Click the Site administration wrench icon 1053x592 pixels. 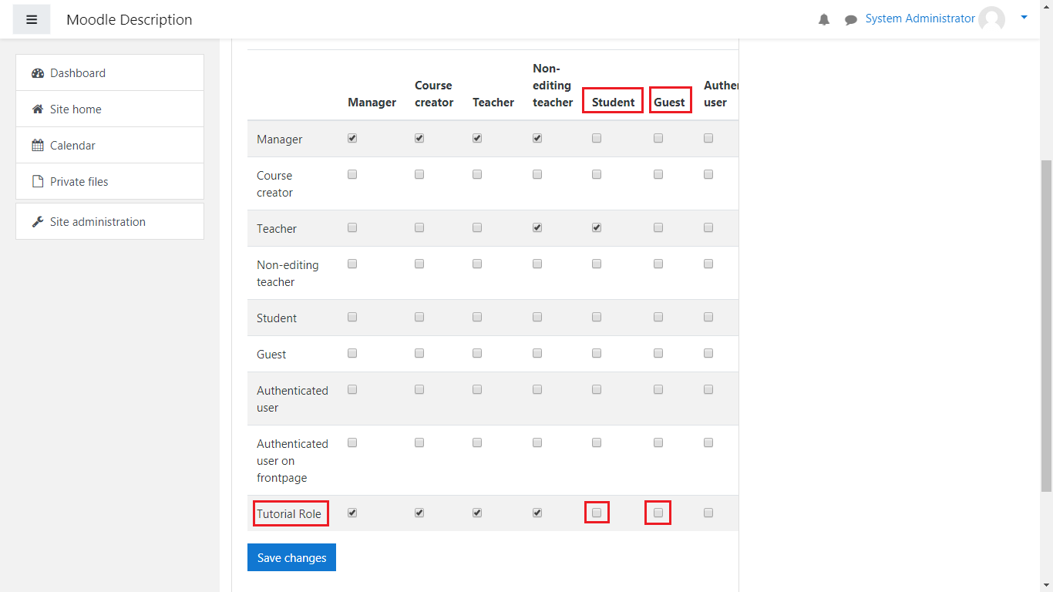[x=38, y=222]
